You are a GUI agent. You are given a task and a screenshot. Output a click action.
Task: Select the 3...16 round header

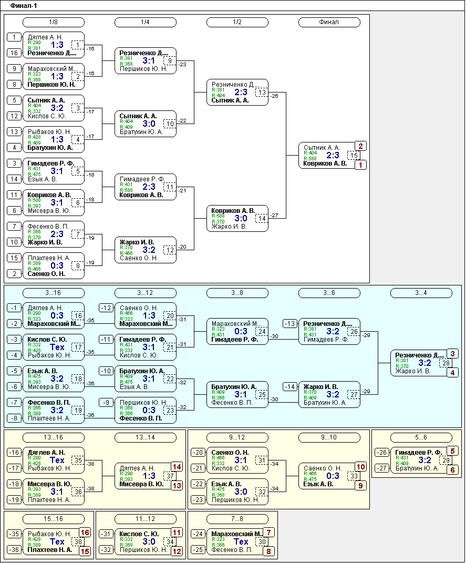click(x=54, y=293)
